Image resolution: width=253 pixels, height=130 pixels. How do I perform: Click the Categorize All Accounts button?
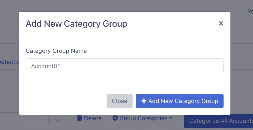[x=218, y=121]
